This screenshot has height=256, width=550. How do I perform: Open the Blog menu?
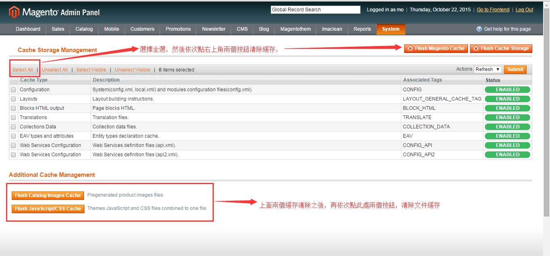[264, 29]
